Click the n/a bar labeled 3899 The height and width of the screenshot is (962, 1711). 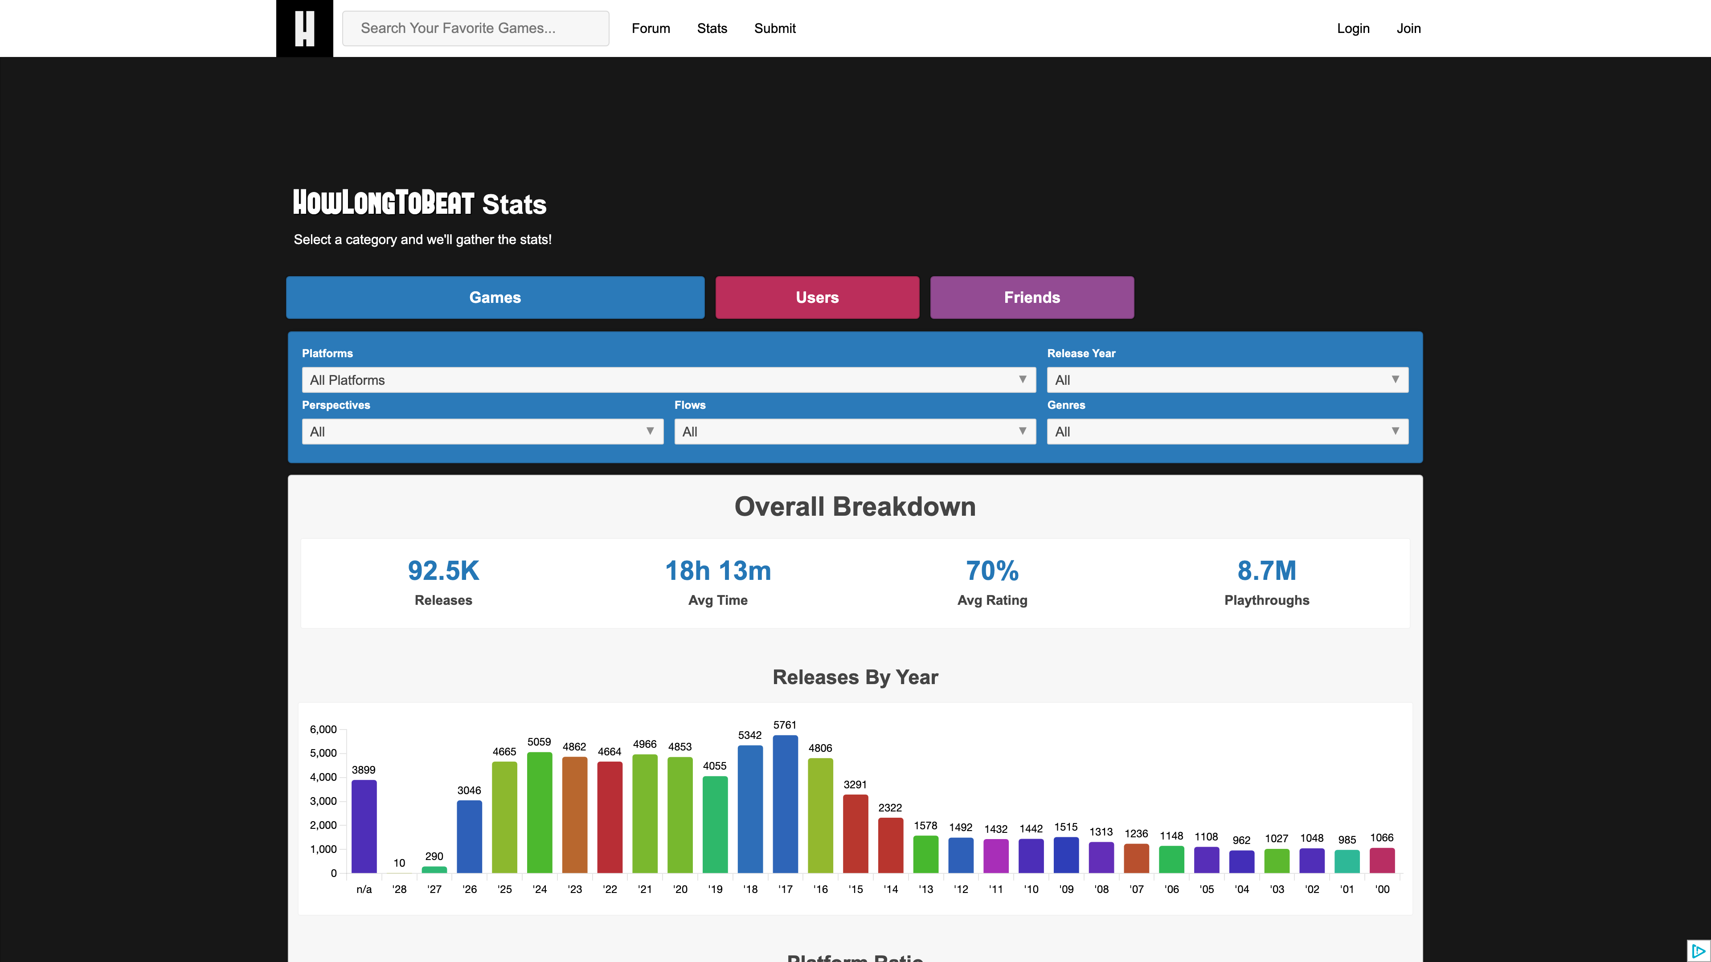coord(364,827)
